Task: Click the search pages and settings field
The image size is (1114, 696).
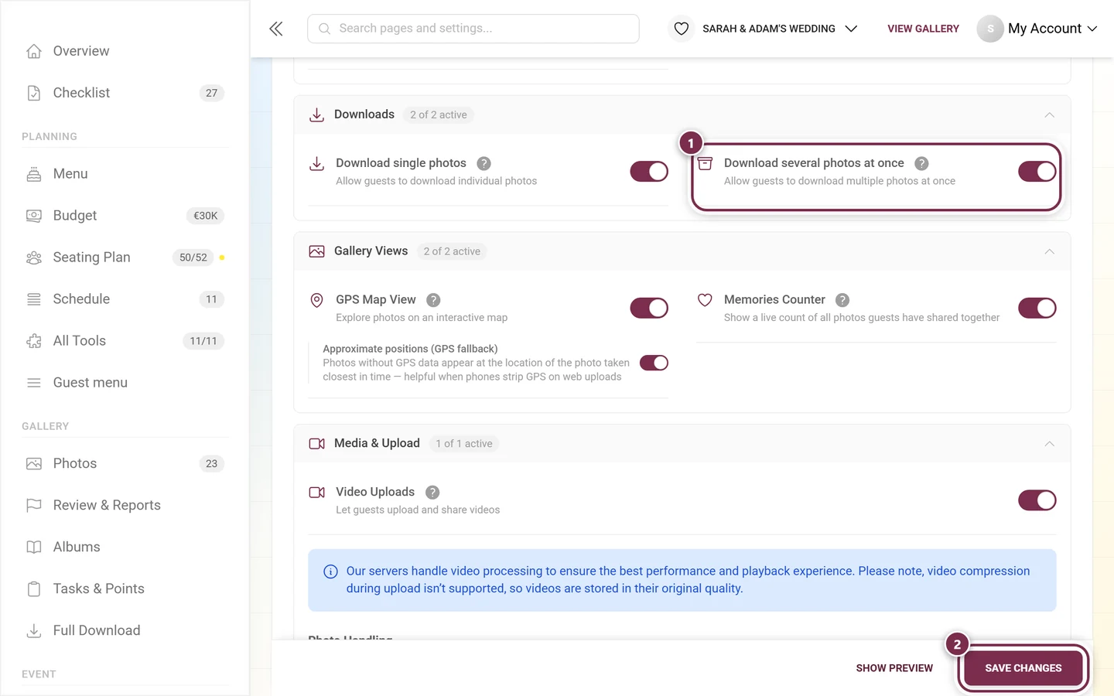Action: pyautogui.click(x=473, y=29)
